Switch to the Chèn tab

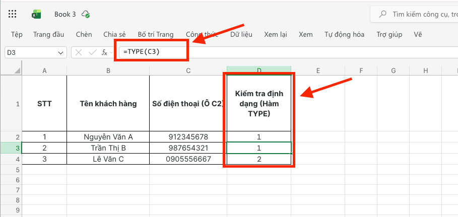(84, 35)
